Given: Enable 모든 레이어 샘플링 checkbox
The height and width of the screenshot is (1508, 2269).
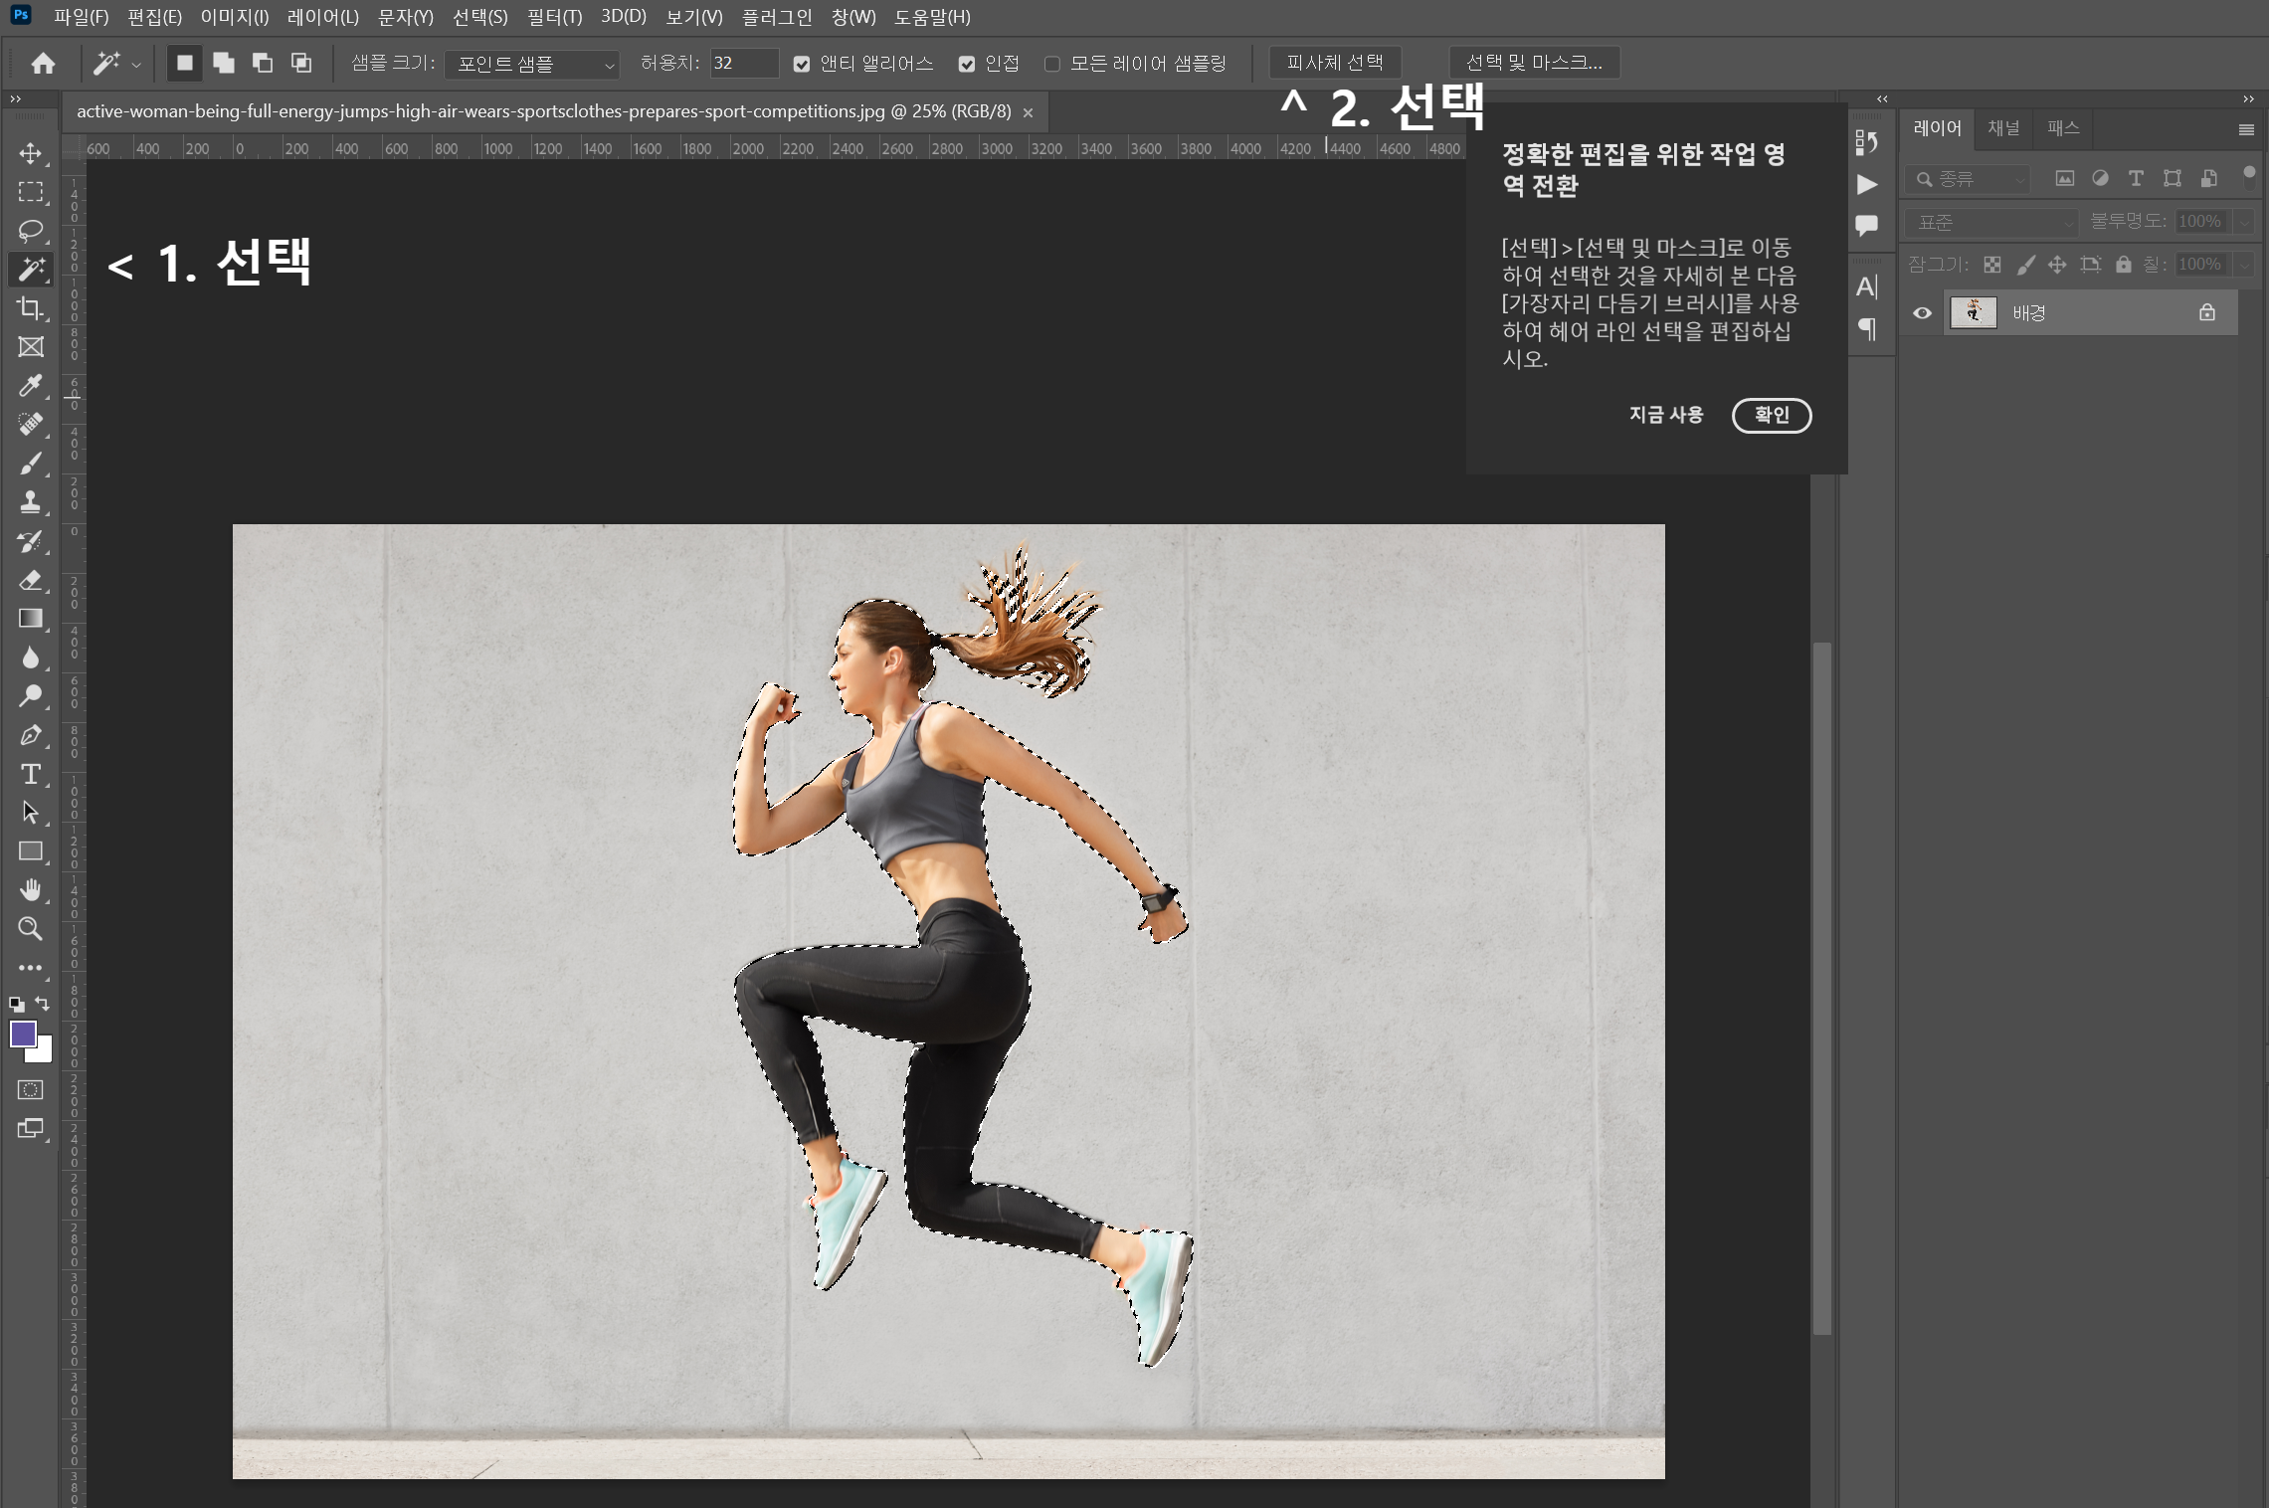Looking at the screenshot, I should tap(1052, 65).
